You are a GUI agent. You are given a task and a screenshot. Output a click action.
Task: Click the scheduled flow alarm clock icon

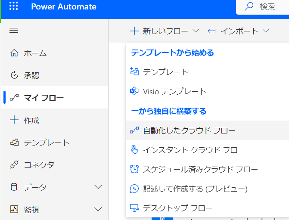[x=134, y=169]
